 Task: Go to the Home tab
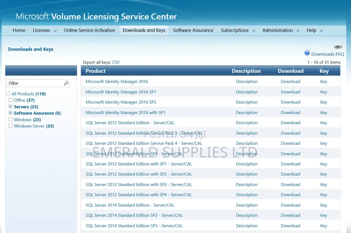pyautogui.click(x=19, y=30)
